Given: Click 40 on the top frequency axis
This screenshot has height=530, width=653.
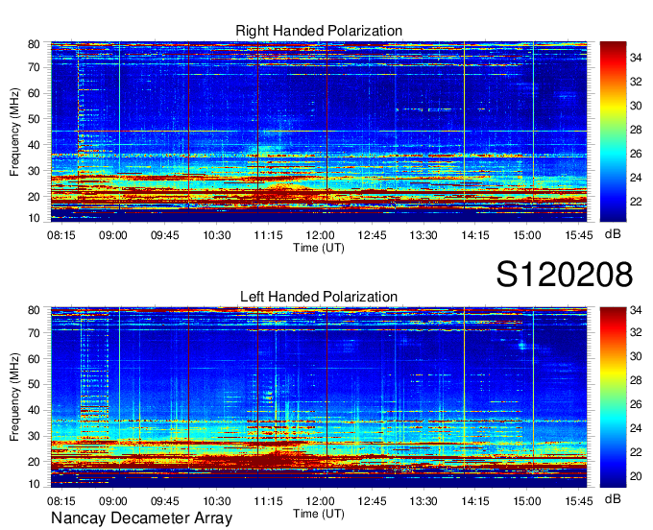Looking at the screenshot, I should [x=34, y=145].
